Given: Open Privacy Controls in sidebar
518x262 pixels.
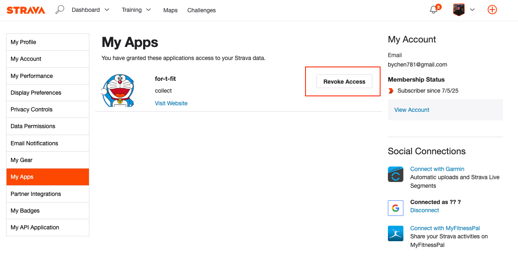Looking at the screenshot, I should [48, 109].
